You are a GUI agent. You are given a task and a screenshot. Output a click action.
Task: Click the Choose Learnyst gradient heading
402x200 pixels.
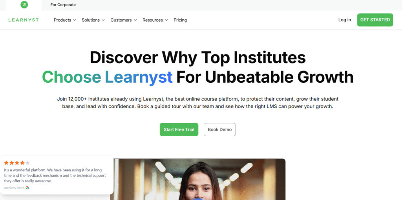pyautogui.click(x=107, y=76)
